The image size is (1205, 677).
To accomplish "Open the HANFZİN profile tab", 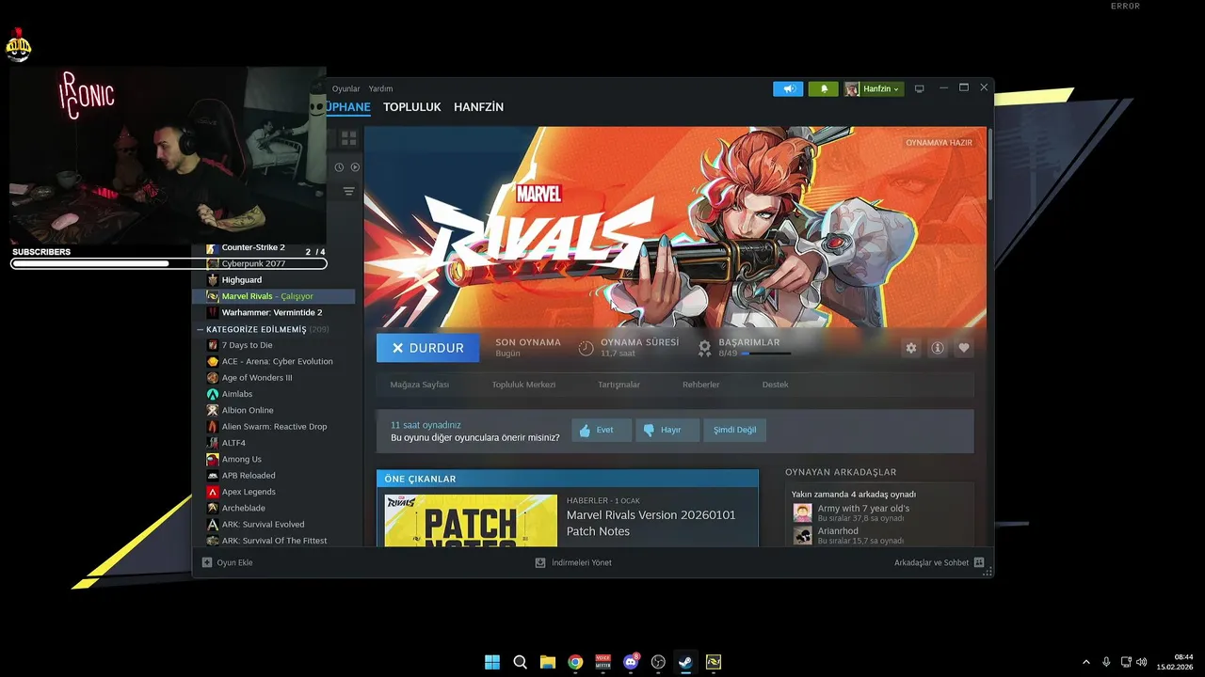I will click(478, 107).
